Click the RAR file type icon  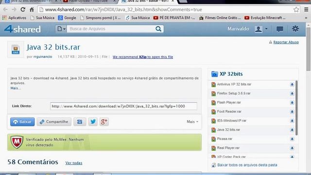click(x=16, y=50)
